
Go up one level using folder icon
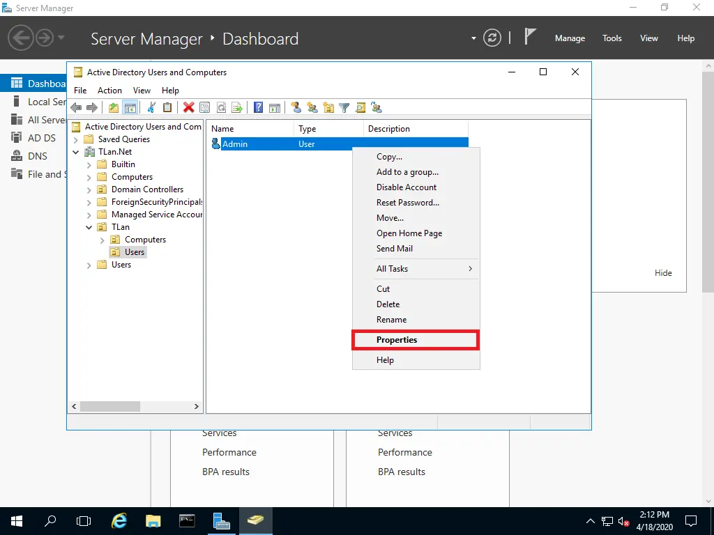pos(114,108)
